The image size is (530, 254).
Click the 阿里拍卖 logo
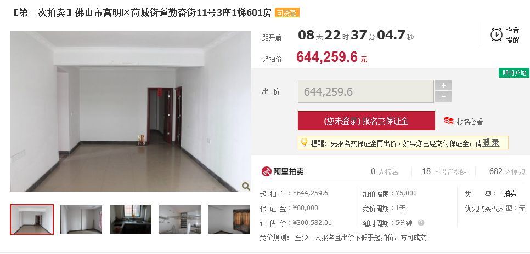coord(283,171)
